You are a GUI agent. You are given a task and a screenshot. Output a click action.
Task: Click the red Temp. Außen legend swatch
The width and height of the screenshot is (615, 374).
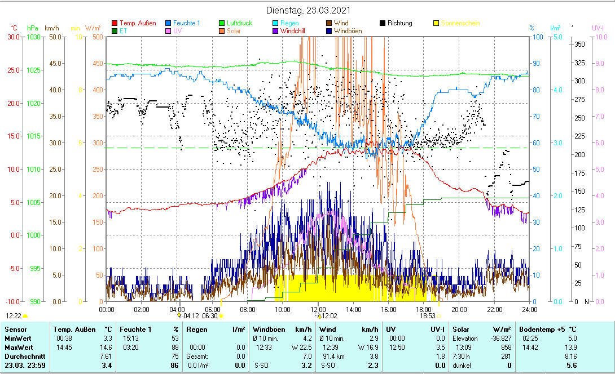116,23
